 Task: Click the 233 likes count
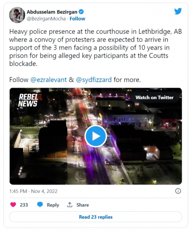click(24, 205)
